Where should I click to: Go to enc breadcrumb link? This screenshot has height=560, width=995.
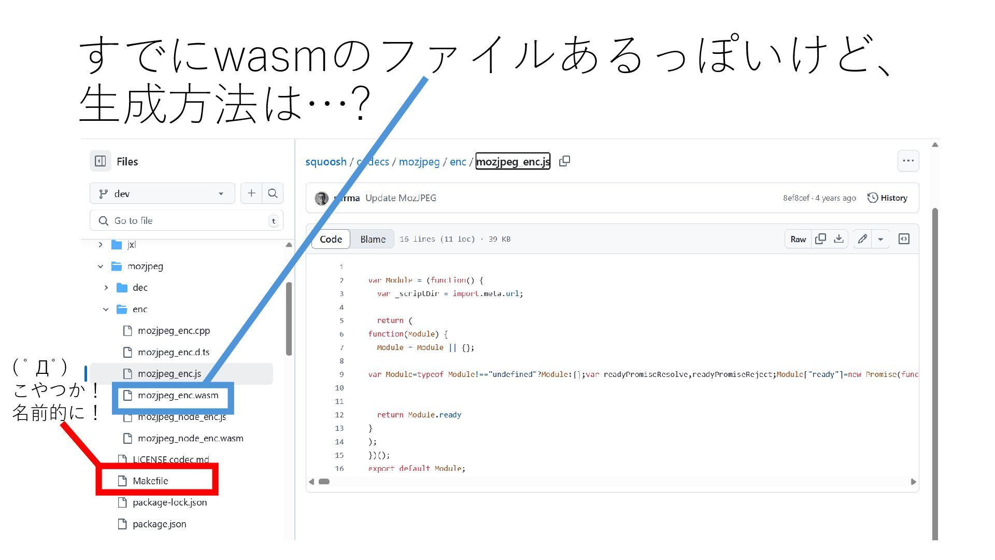coord(458,161)
